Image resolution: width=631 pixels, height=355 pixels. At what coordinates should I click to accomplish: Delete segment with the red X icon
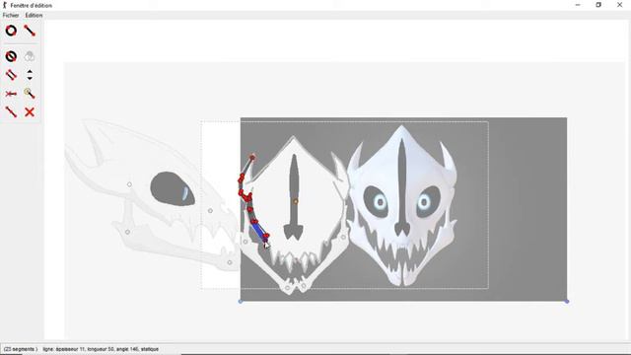click(x=30, y=111)
